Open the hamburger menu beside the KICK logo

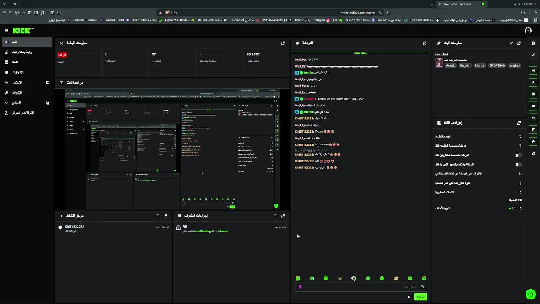click(7, 30)
